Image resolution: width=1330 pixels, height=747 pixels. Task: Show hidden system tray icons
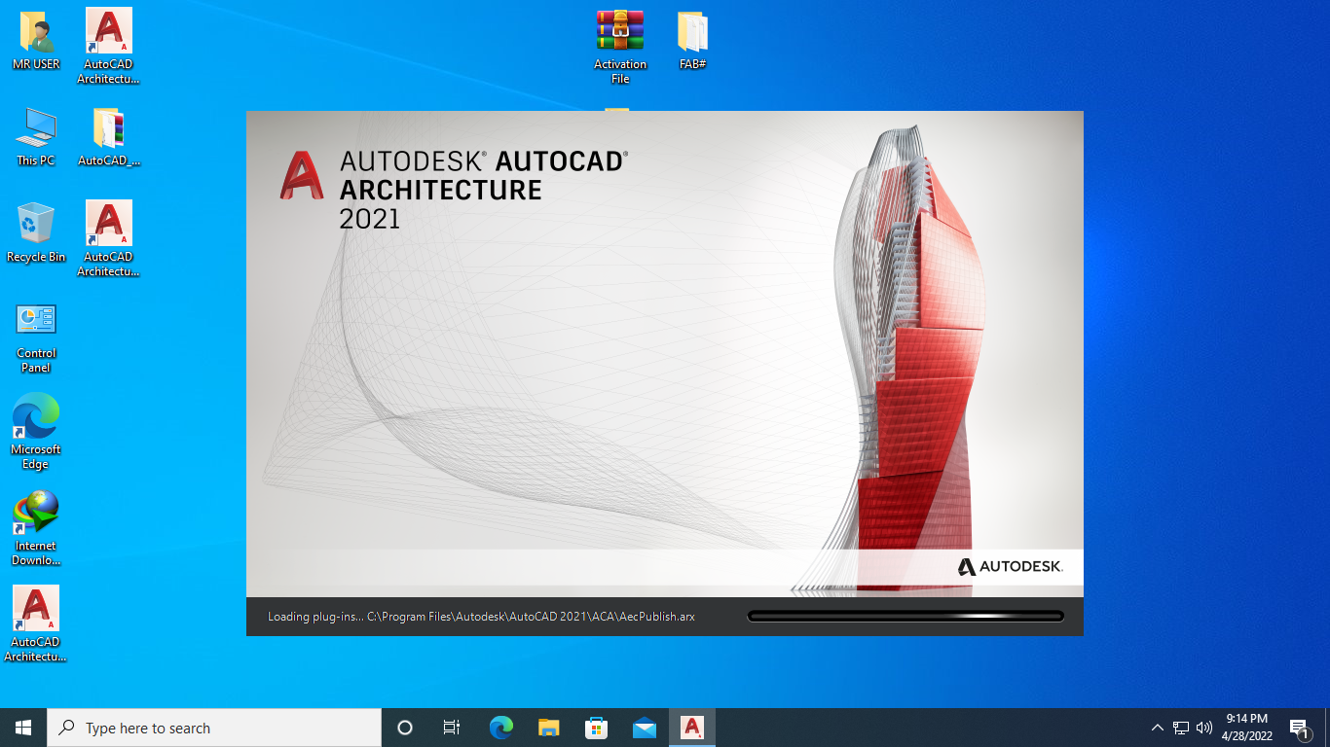tap(1157, 728)
